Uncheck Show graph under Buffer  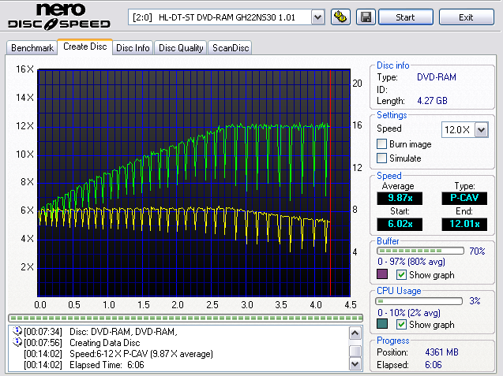click(x=401, y=274)
